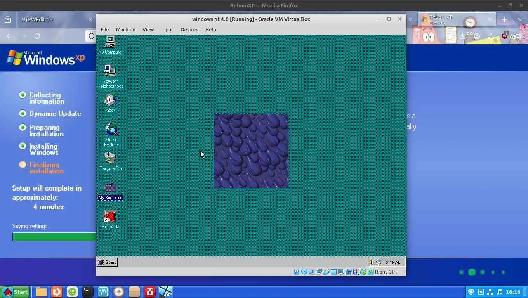The width and height of the screenshot is (528, 298).
Task: Click host tray music note icon
Action: coord(499,292)
